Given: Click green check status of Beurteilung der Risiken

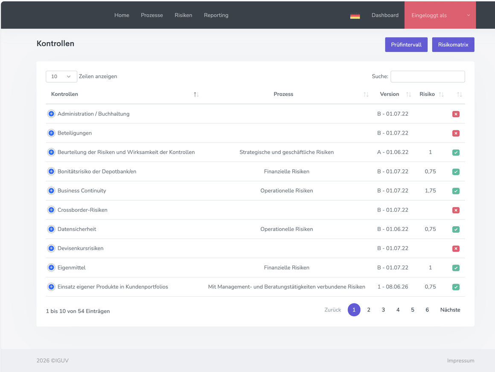Looking at the screenshot, I should [456, 153].
